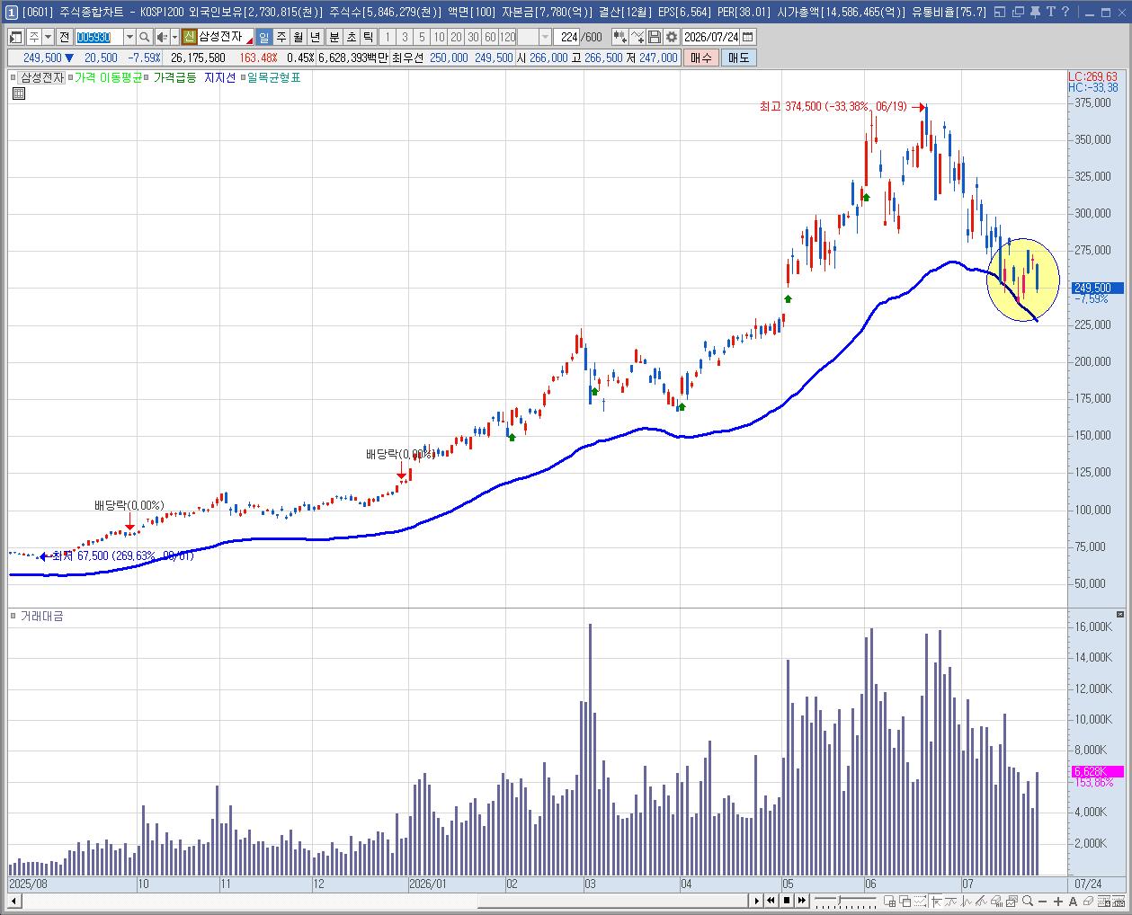This screenshot has width=1132, height=915.
Task: Expand the stock code 005930 dropdown
Action: tap(129, 37)
